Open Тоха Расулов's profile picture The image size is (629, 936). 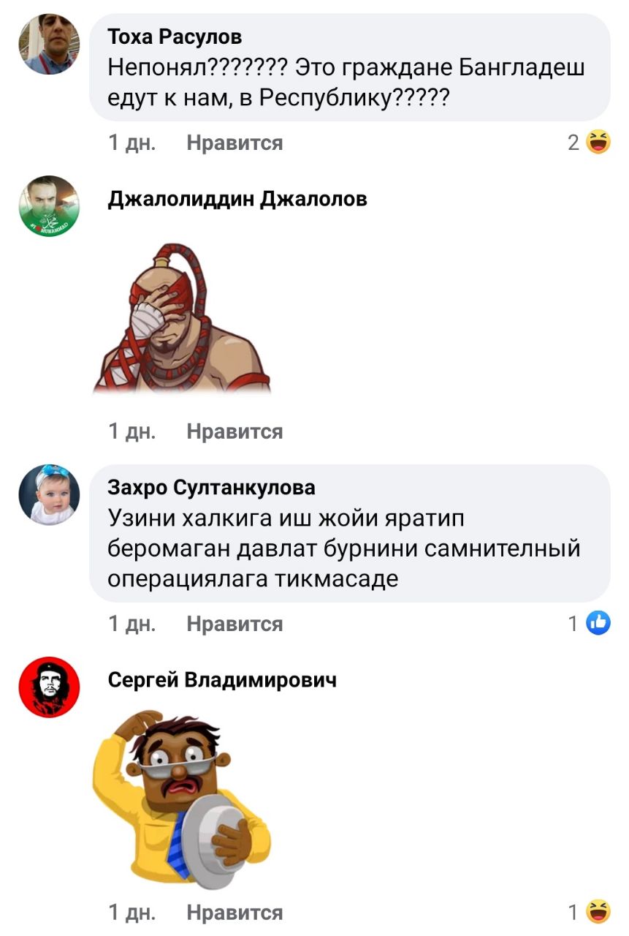(49, 44)
